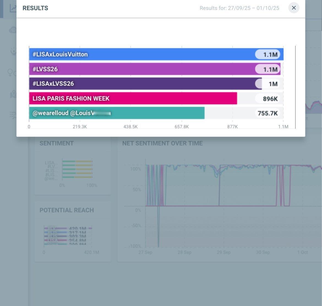The width and height of the screenshot is (322, 306).
Task: Click the 438.5K axis label
Action: tap(131, 127)
